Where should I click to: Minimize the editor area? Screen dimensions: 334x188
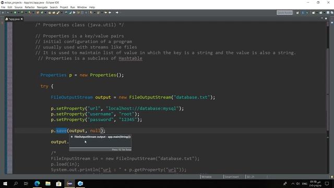click(x=322, y=19)
